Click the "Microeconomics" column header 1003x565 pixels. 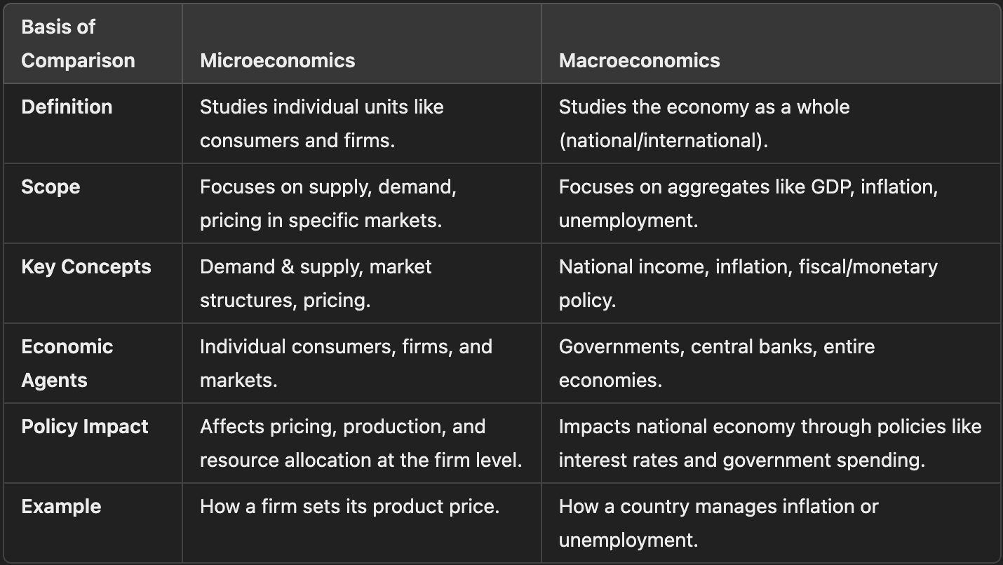click(x=277, y=60)
